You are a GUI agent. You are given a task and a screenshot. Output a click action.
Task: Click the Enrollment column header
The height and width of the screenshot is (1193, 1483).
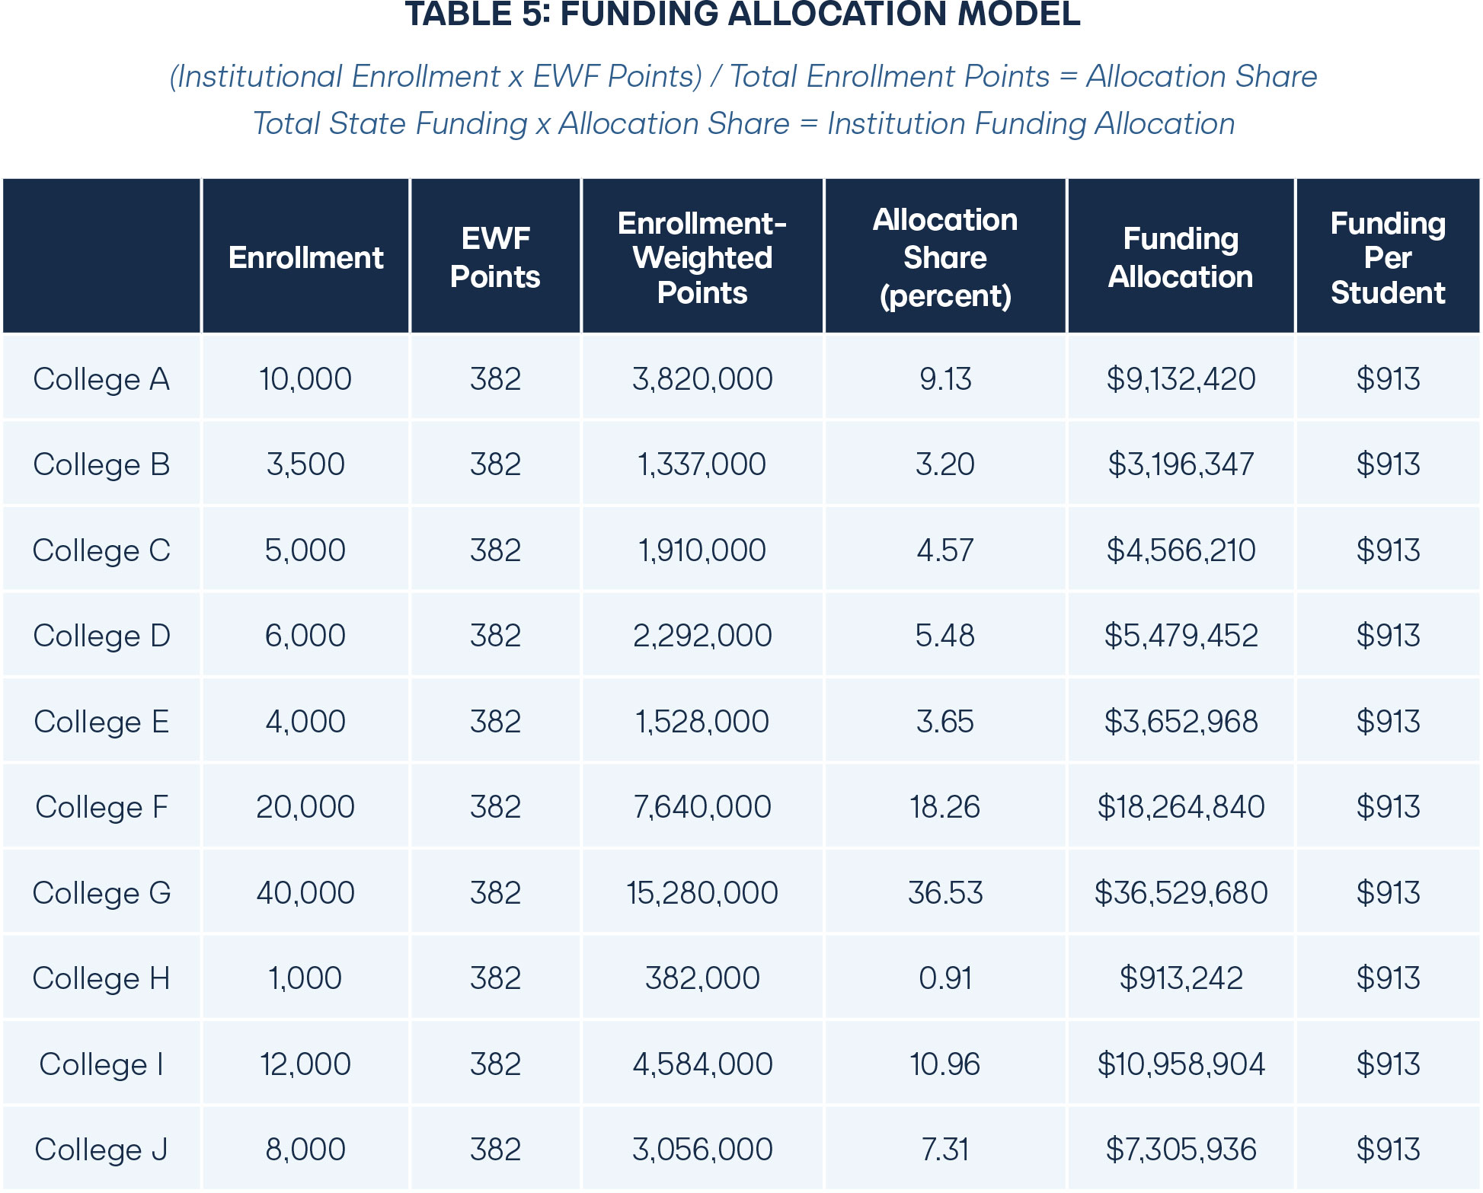[305, 258]
